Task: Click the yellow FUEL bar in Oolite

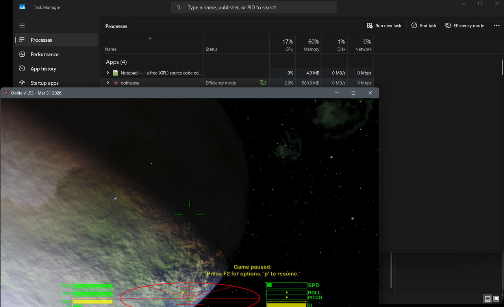Action: [x=93, y=301]
